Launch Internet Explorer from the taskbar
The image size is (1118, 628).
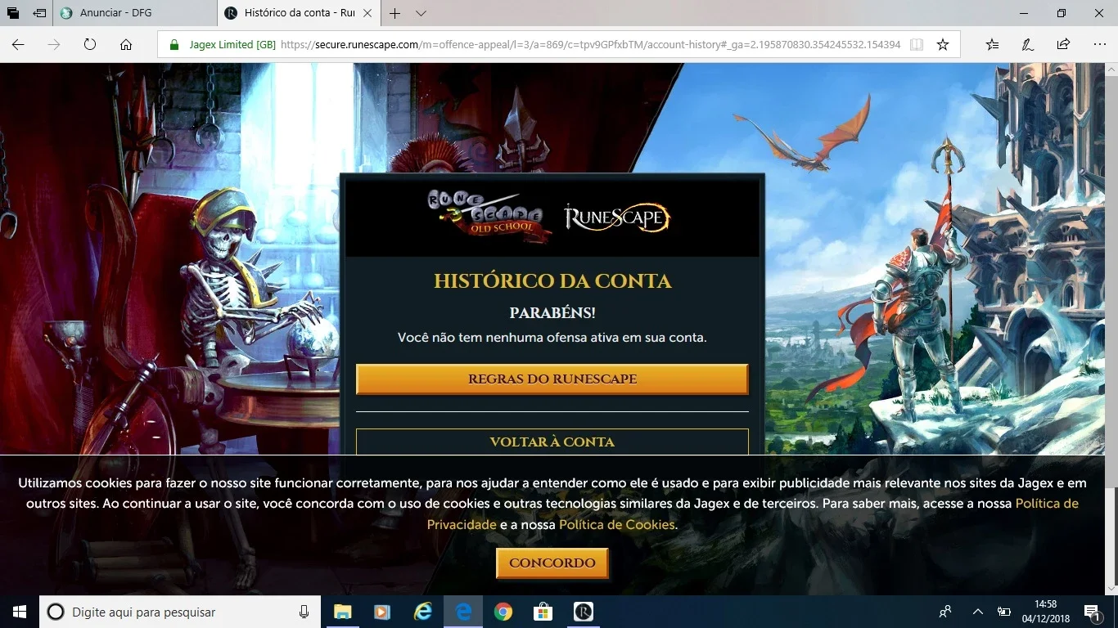tap(422, 612)
